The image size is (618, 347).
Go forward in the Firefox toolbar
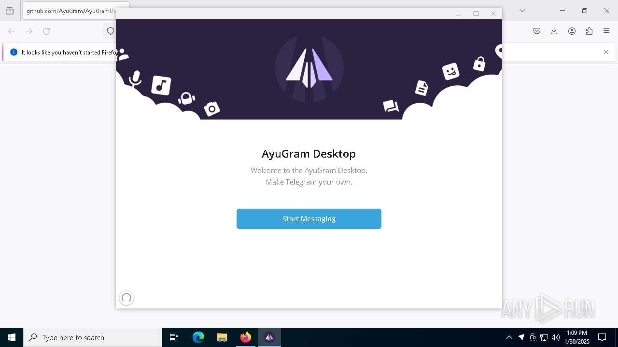[x=29, y=31]
